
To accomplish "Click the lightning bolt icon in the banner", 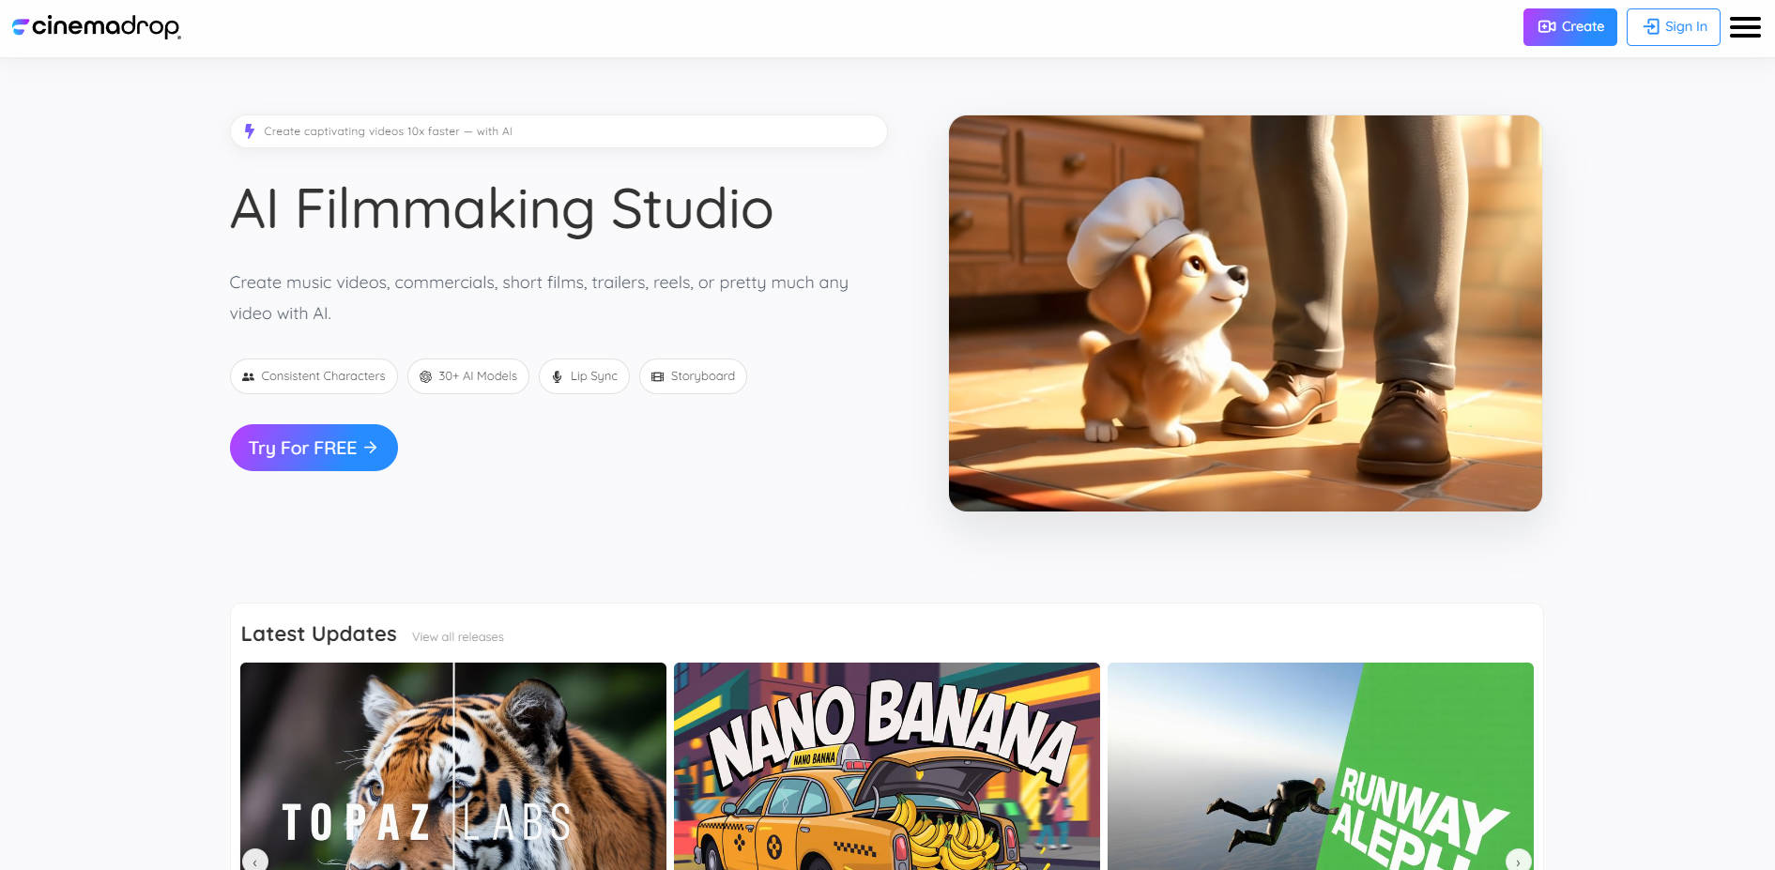I will click(249, 131).
